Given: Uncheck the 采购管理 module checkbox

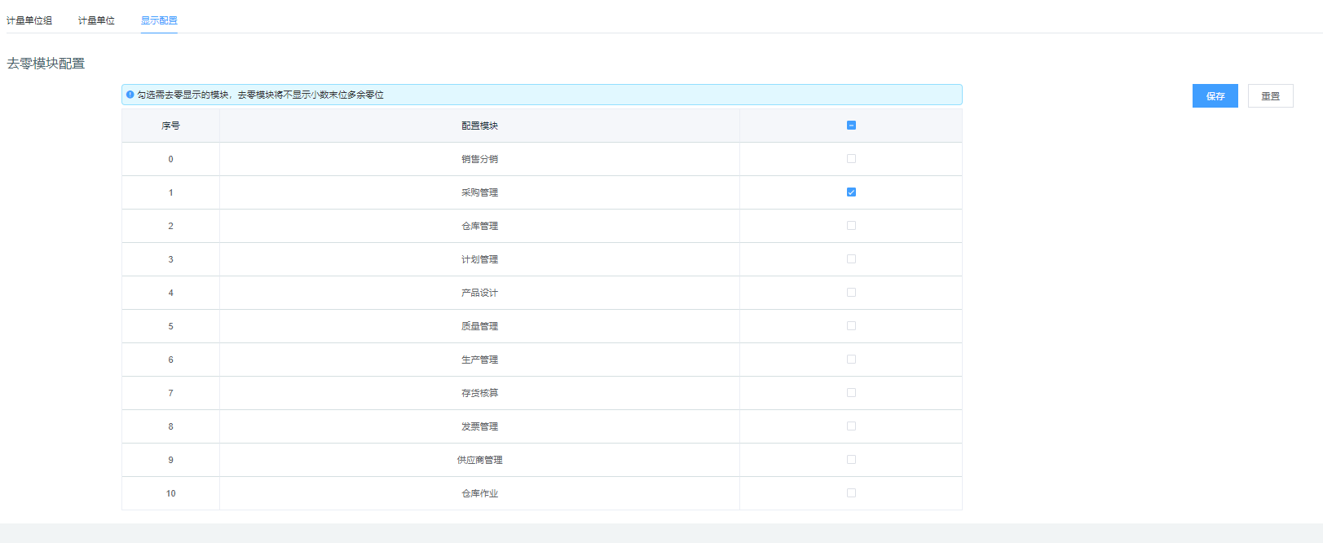Looking at the screenshot, I should 851,192.
